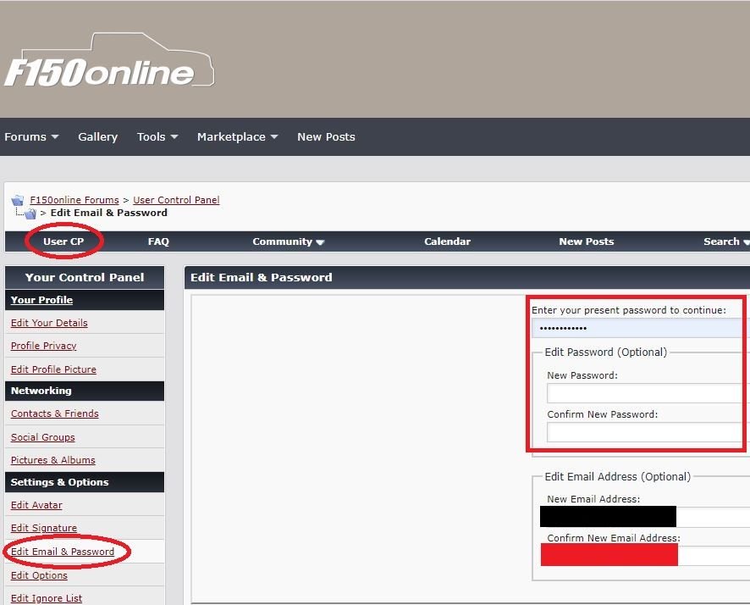Open the Edit Signature link
The height and width of the screenshot is (605, 750).
(42, 528)
